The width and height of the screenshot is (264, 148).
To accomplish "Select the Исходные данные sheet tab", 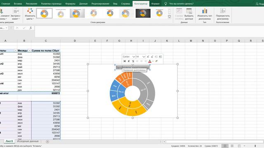I will [x=28, y=141].
